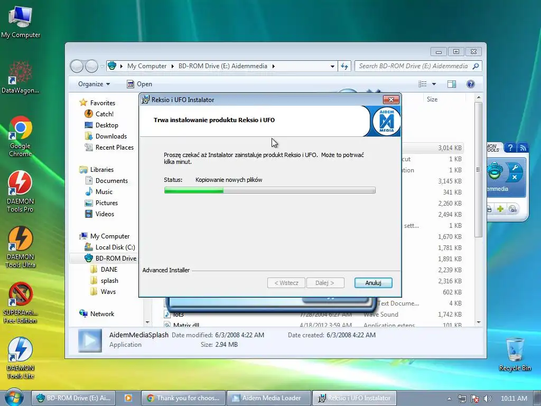This screenshot has width=541, height=406.
Task: Click the arrow after Aidemmedia in breadcrumb
Action: [x=273, y=66]
